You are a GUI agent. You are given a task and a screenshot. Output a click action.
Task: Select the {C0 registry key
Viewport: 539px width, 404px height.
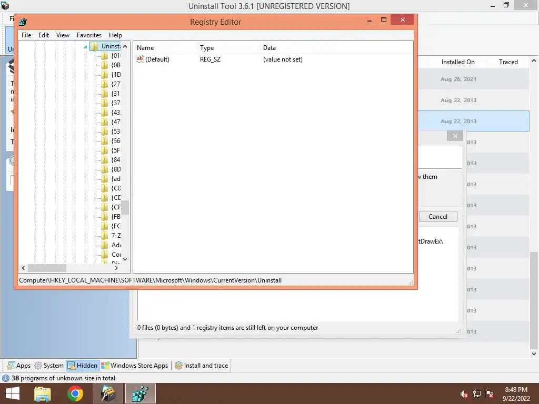(x=116, y=188)
